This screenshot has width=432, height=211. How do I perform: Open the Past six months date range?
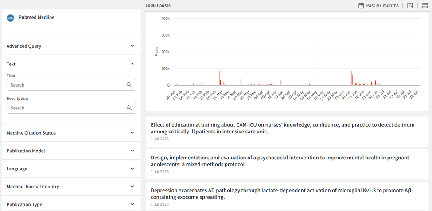click(x=382, y=6)
